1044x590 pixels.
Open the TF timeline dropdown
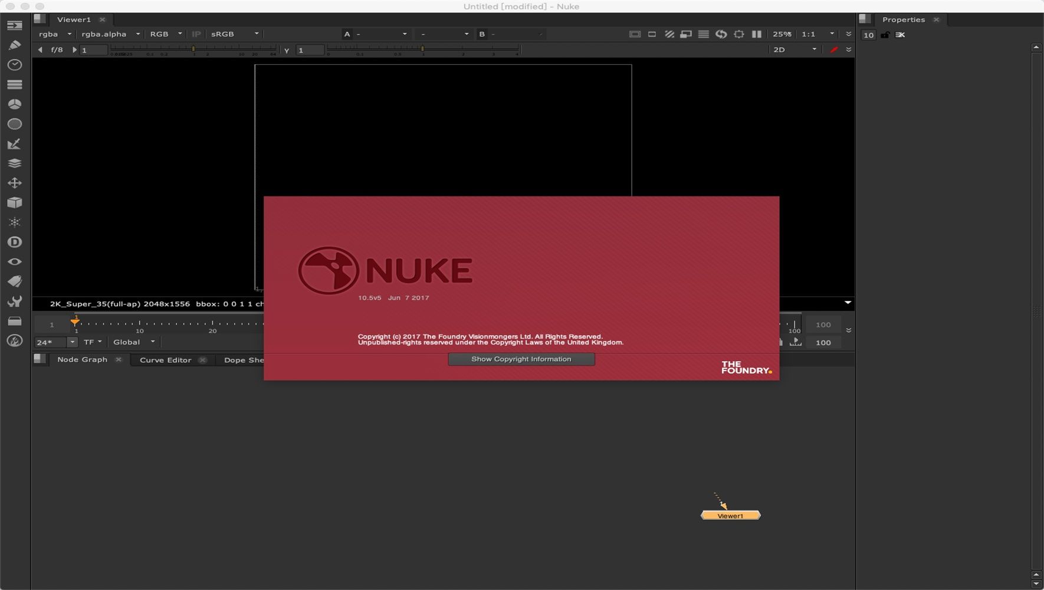pyautogui.click(x=93, y=342)
